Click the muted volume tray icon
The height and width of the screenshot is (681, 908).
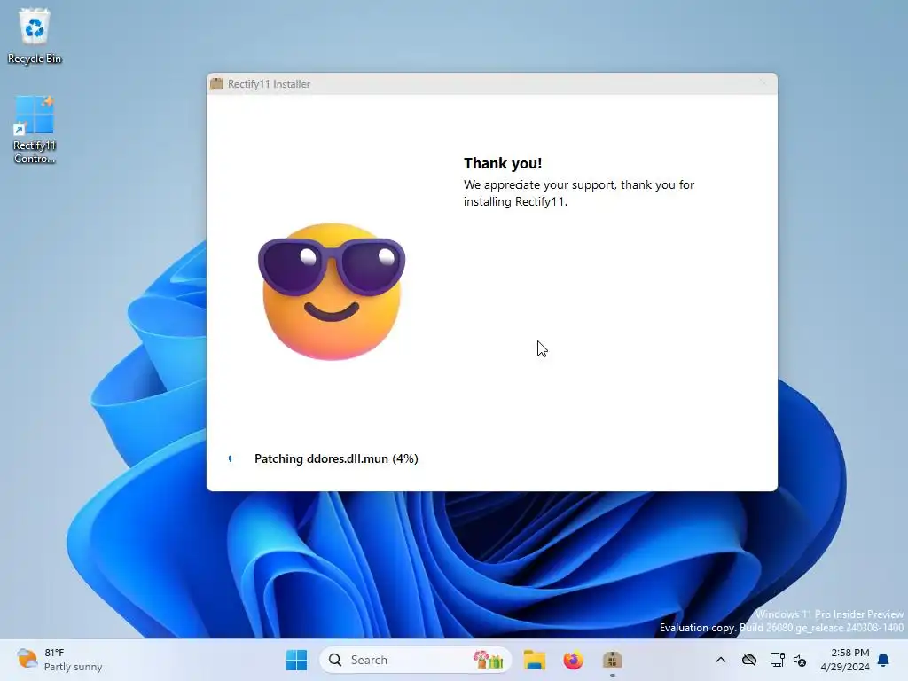(x=800, y=660)
